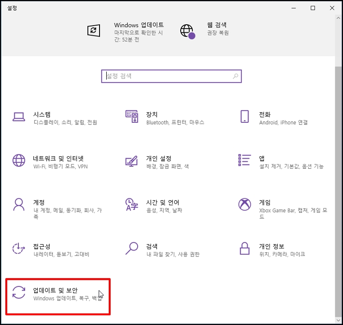Image resolution: width=343 pixels, height=325 pixels.
Task: Open the 장치 keyboard and speaker icon
Action: (x=132, y=117)
